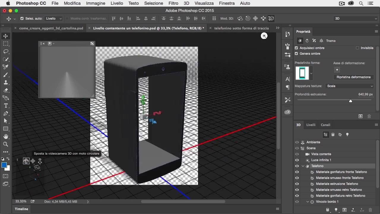Select the Path Selection arrow tool
This screenshot has height=214, width=380.
[6, 121]
